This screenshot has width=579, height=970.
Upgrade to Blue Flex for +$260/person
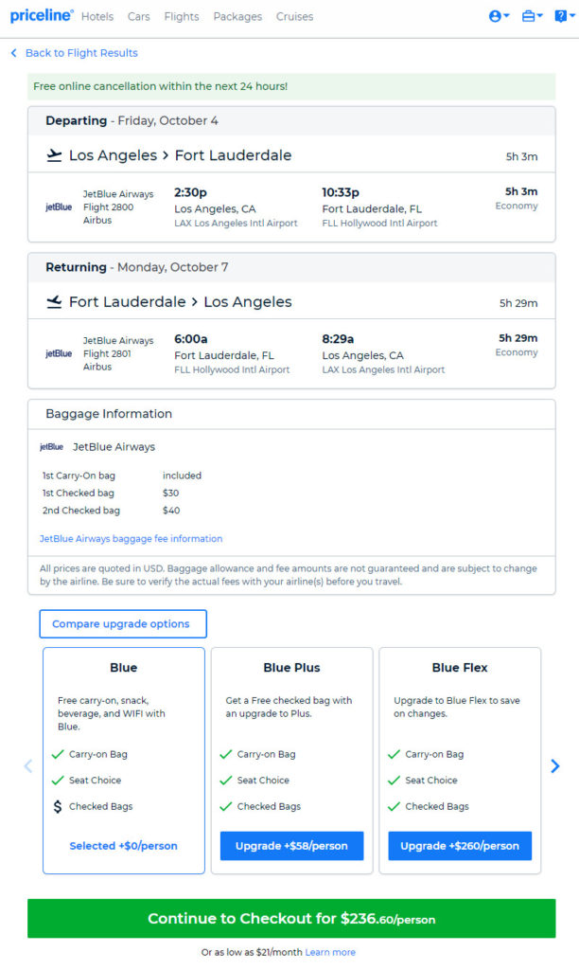(460, 846)
